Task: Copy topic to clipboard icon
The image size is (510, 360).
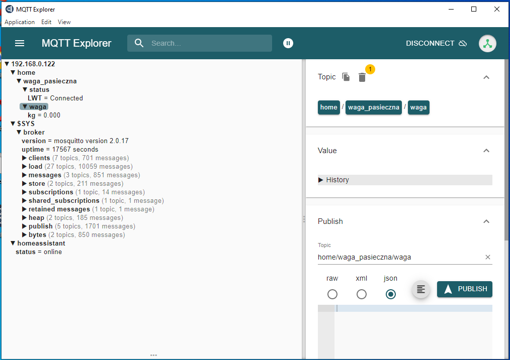Action: (346, 77)
